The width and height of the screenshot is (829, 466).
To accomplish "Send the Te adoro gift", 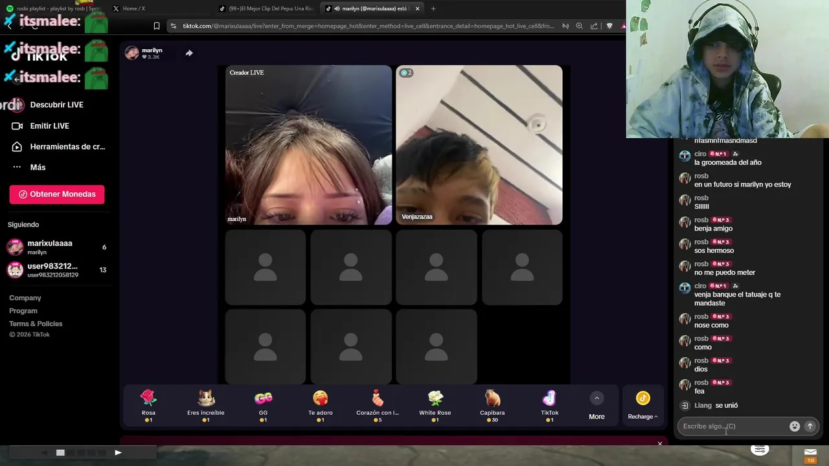I will tap(320, 406).
